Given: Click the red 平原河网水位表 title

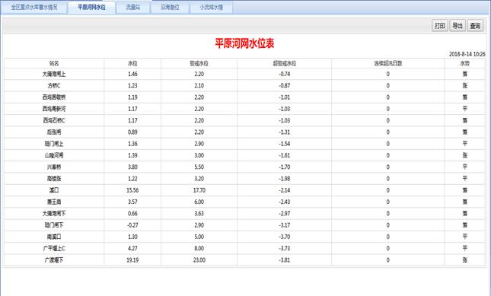Looking at the screenshot, I should (x=244, y=43).
